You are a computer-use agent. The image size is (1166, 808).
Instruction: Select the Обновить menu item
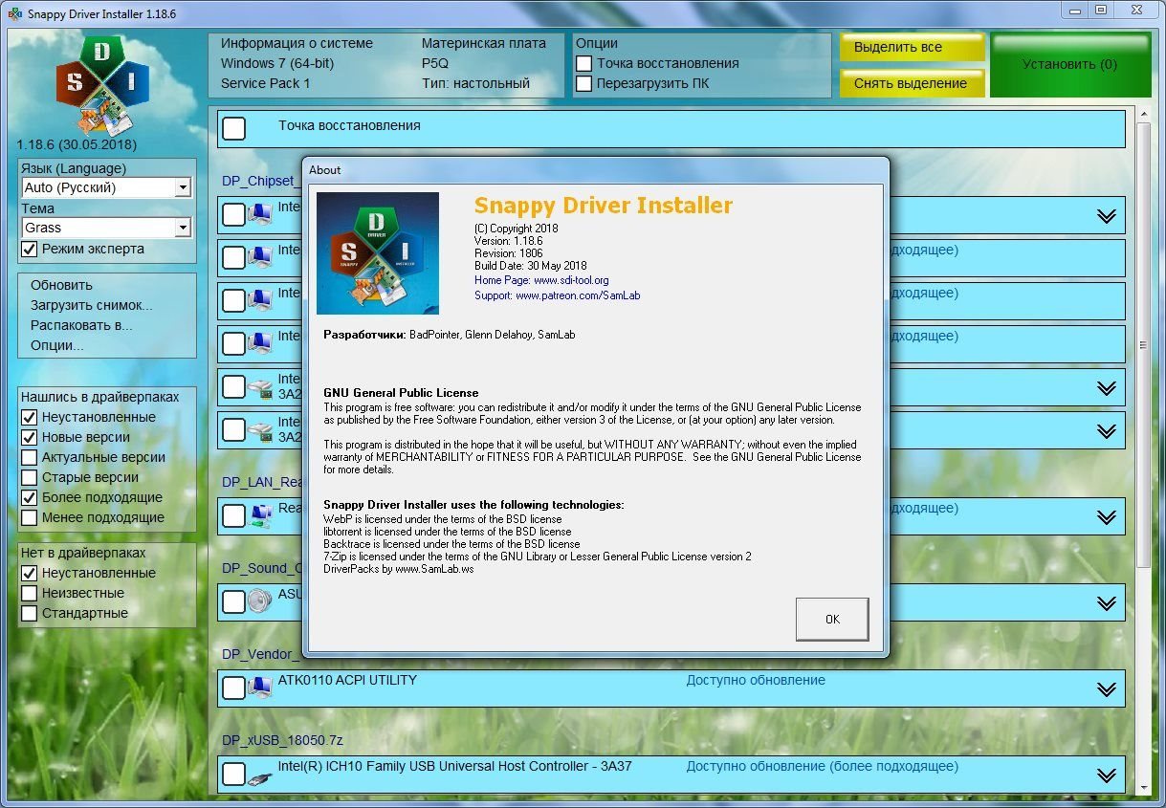point(61,285)
